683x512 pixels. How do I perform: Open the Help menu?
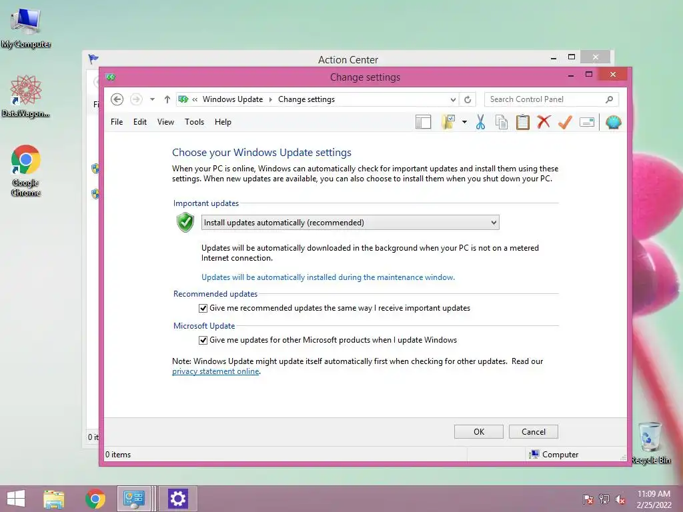point(223,122)
